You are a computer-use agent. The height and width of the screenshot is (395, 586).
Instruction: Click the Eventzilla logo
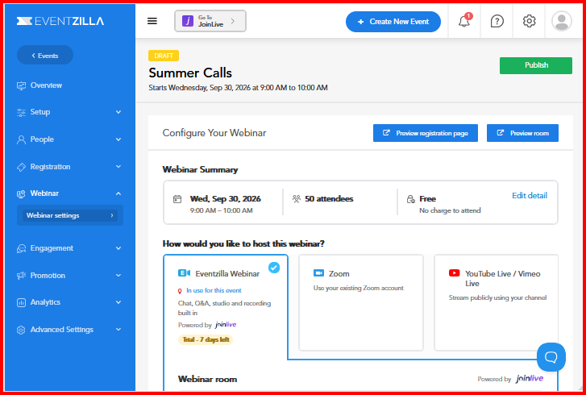tap(60, 21)
